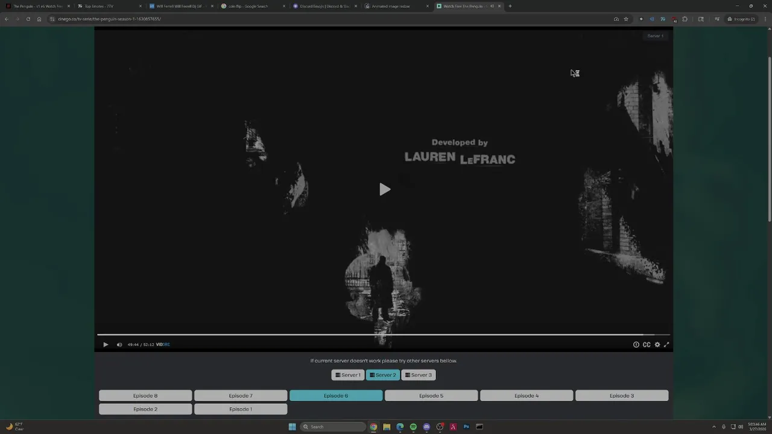Open the terminal app from the taskbar
772x434 pixels.
(x=479, y=427)
